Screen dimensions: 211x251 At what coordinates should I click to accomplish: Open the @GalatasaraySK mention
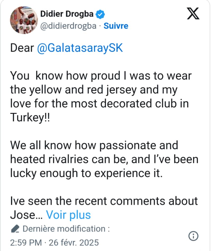pos(80,48)
